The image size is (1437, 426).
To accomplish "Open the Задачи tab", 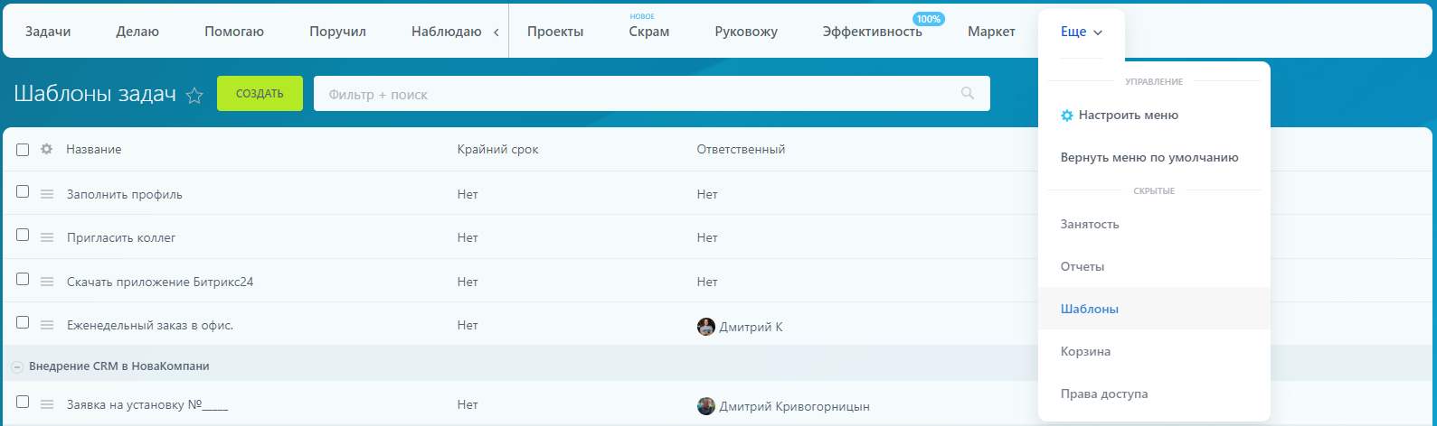I will pyautogui.click(x=48, y=32).
